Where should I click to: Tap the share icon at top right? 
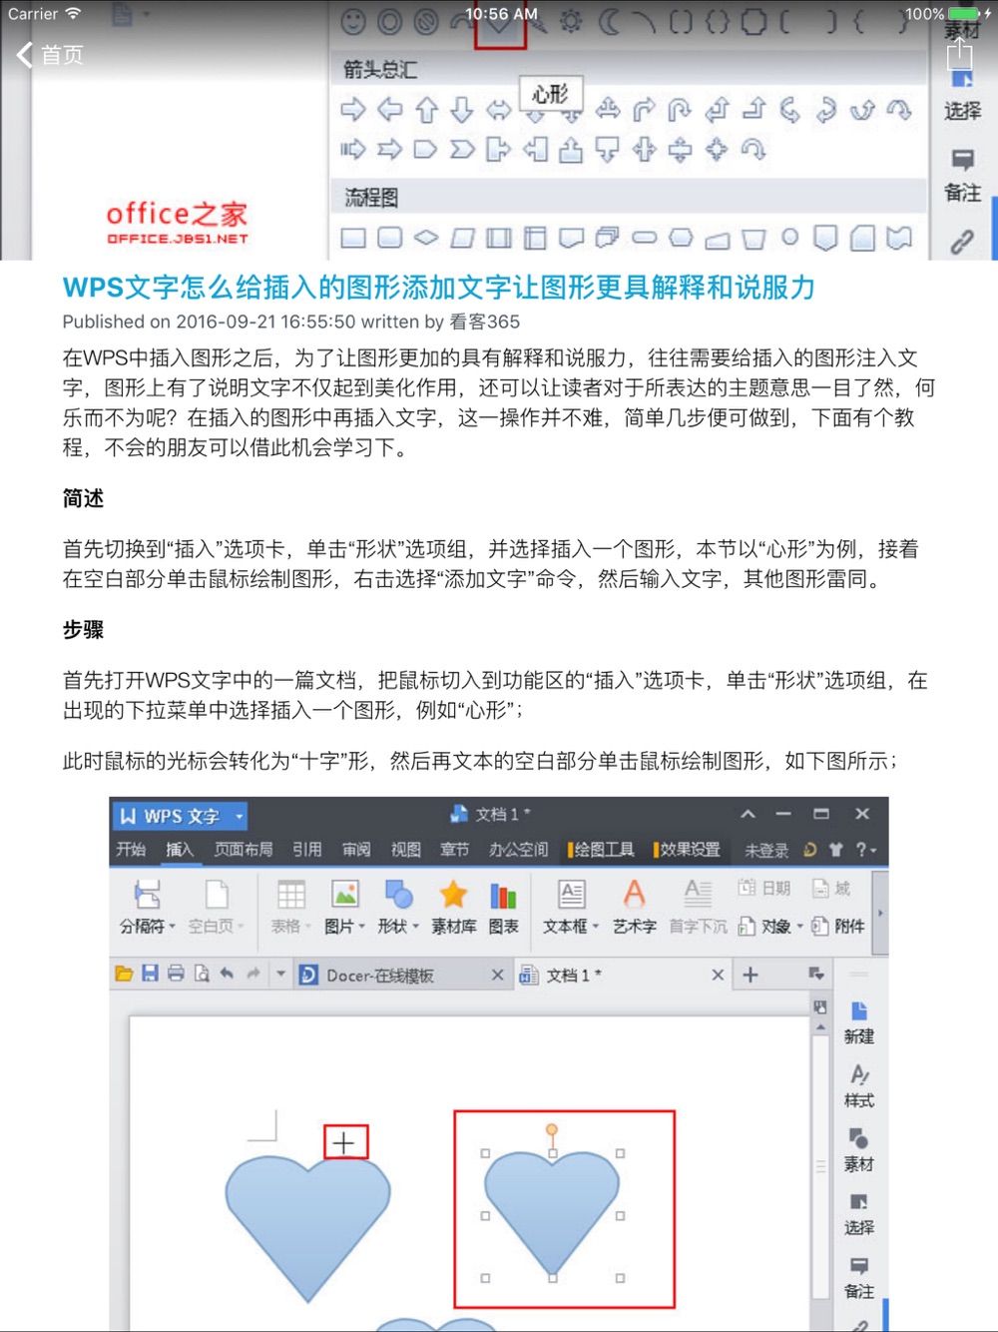[959, 55]
